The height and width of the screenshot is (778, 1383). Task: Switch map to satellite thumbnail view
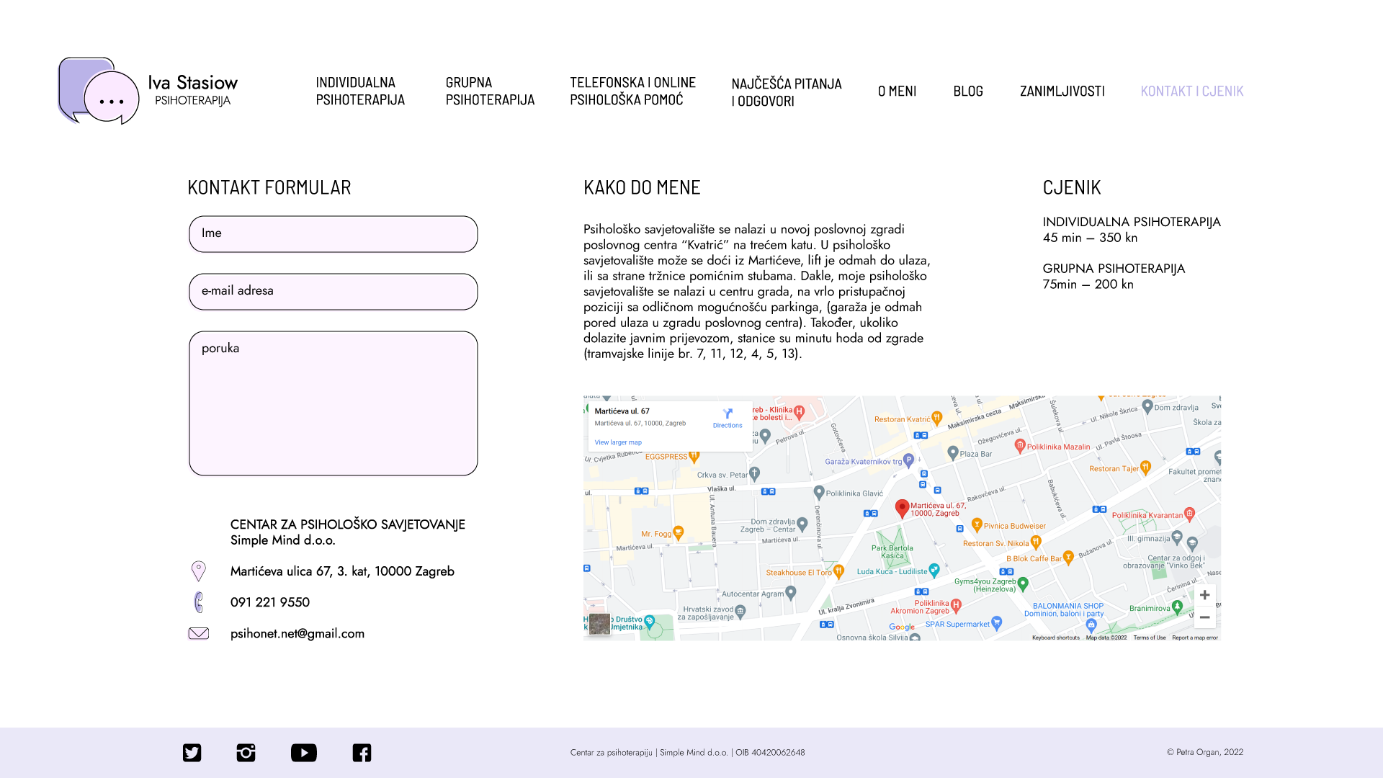pos(599,624)
